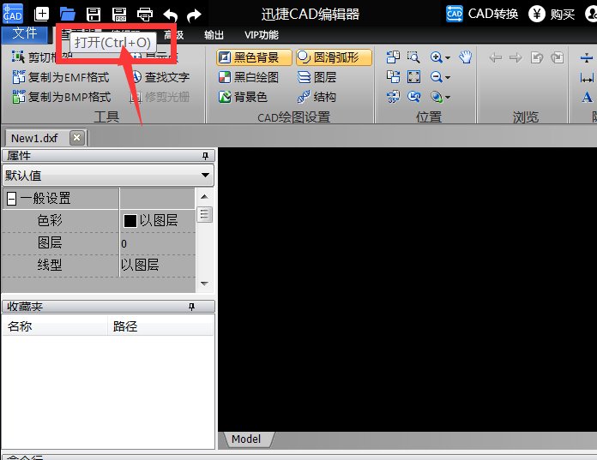
Task: Switch to the VIP功能 ribbon tab
Action: click(x=262, y=35)
